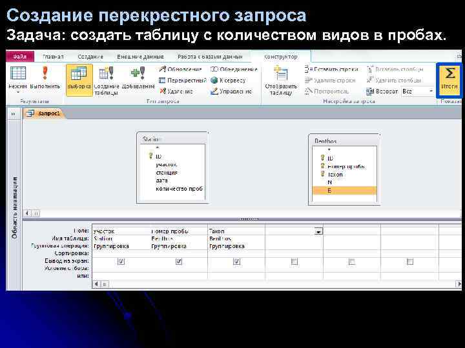Viewport: 465px width, 348px height.
Task: Click Benthos table title bar
Action: [344, 141]
